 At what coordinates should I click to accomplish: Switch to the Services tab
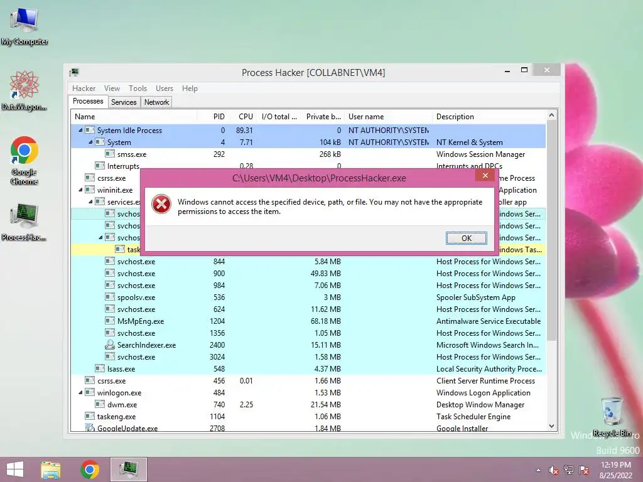[124, 102]
